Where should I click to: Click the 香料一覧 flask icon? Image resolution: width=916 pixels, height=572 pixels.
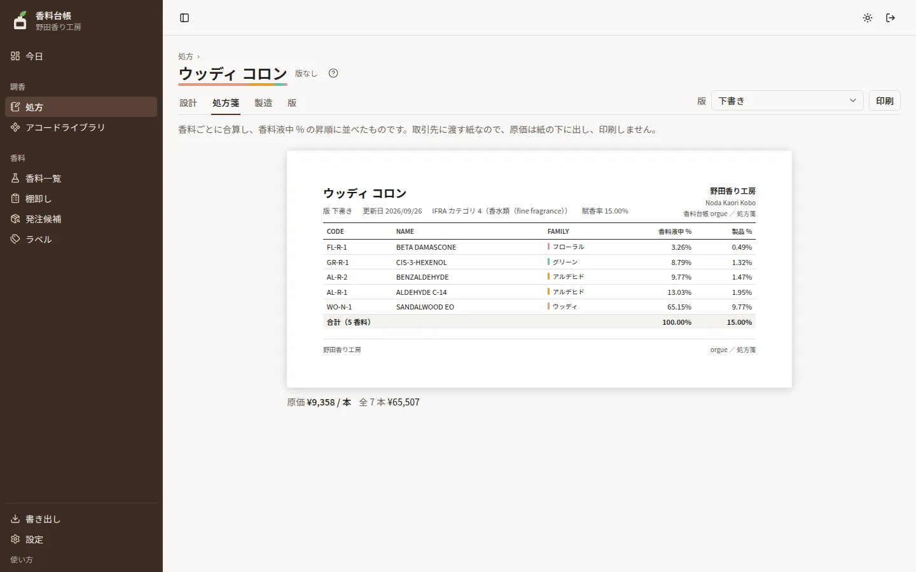click(15, 178)
